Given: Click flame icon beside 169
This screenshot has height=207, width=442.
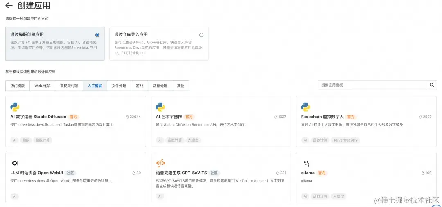Looking at the screenshot, I should [422, 173].
